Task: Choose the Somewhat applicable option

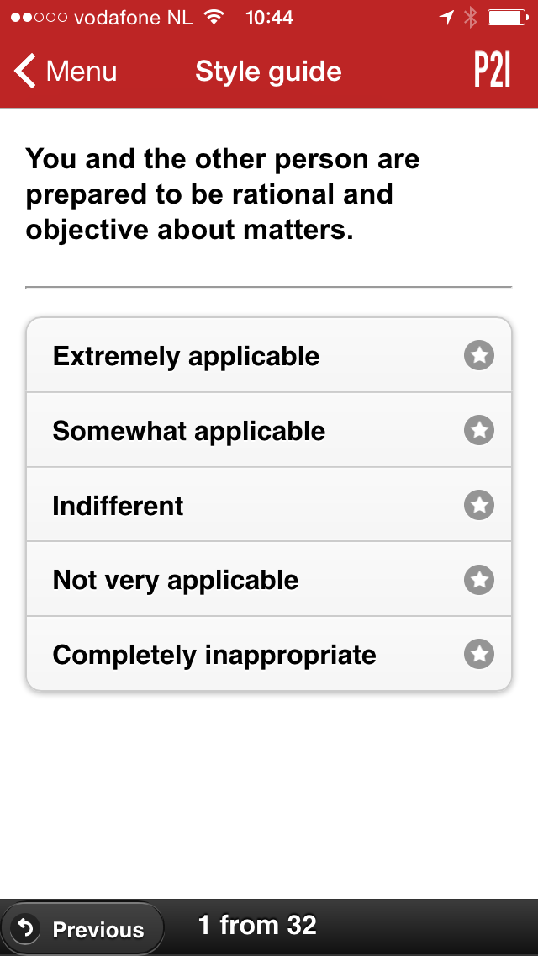Action: click(x=189, y=431)
